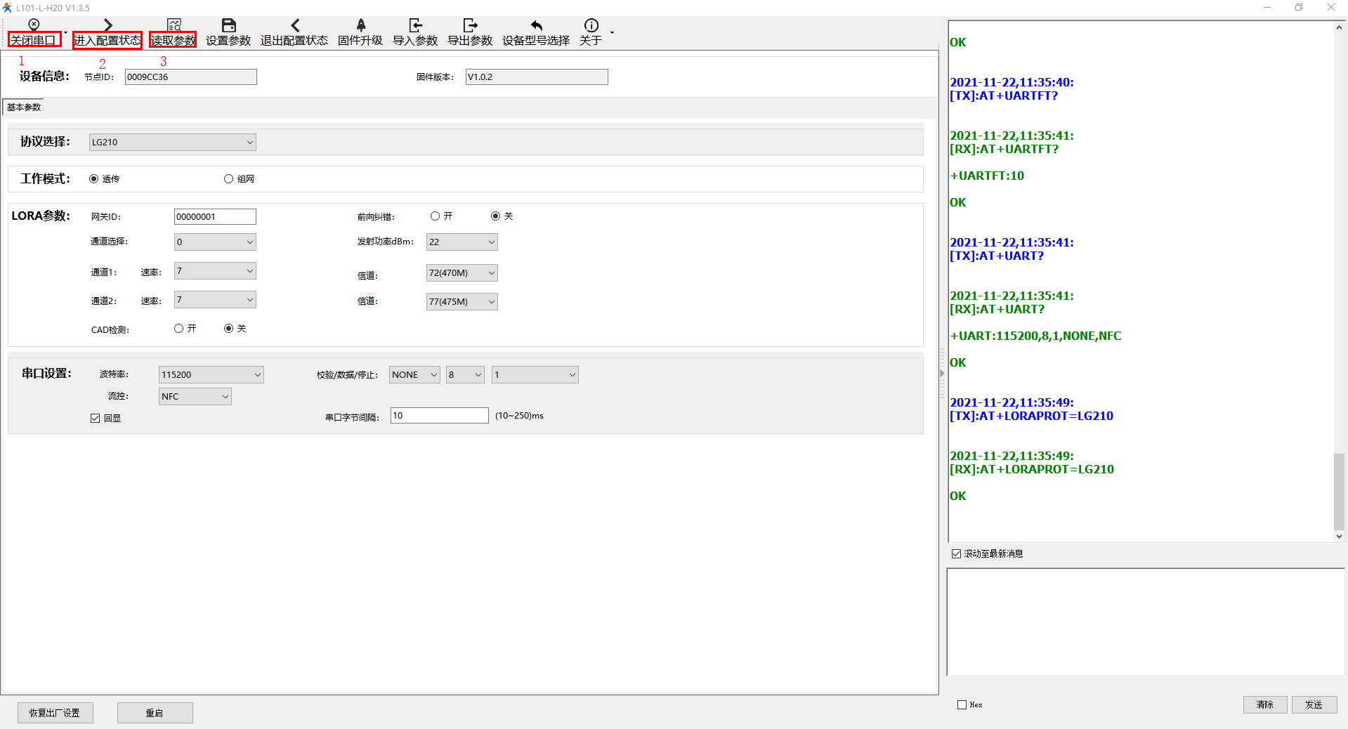
Task: Select the 组网 work mode radio button
Action: [228, 179]
